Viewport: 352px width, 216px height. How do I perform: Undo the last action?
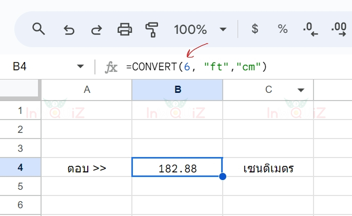point(69,30)
